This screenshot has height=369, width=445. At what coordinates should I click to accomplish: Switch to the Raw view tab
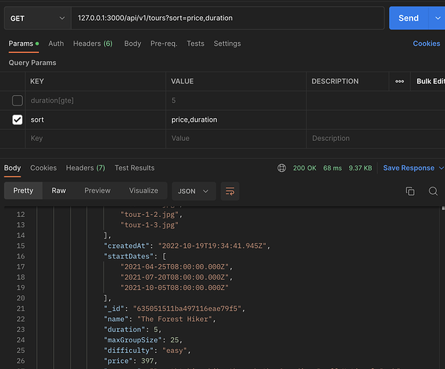click(58, 190)
